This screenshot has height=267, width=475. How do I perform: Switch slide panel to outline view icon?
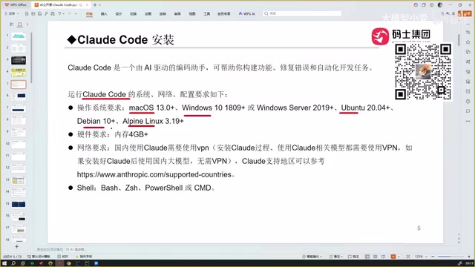12,24
